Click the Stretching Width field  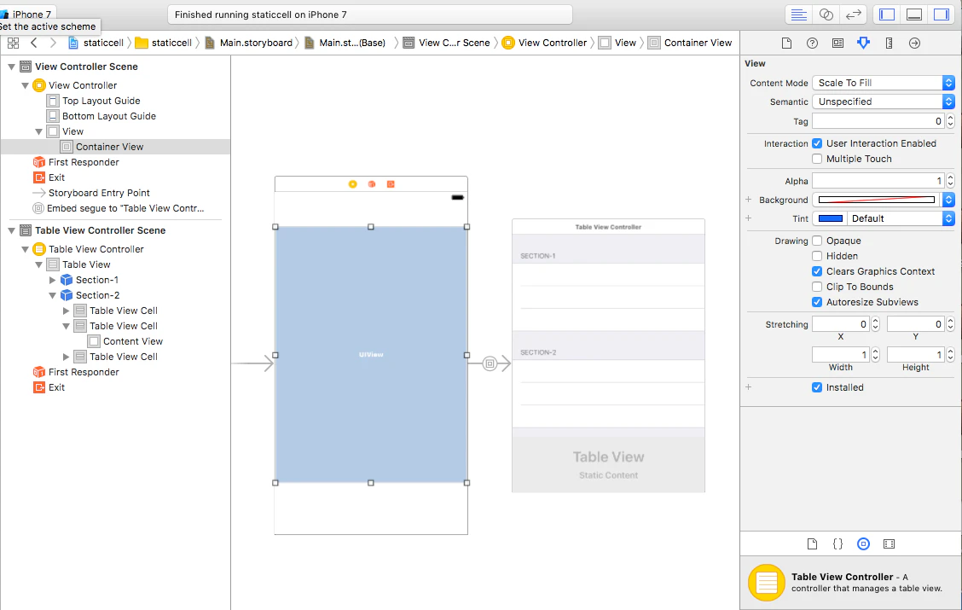point(841,355)
